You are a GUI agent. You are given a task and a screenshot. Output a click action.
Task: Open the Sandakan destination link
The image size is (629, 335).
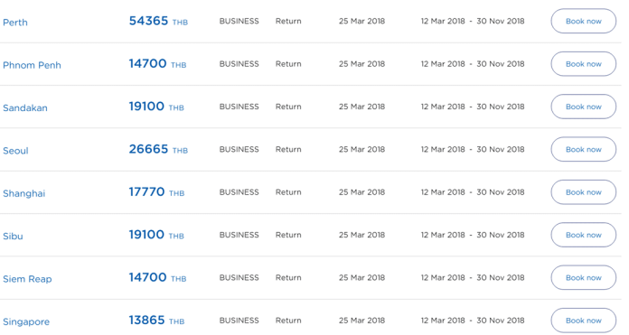25,107
